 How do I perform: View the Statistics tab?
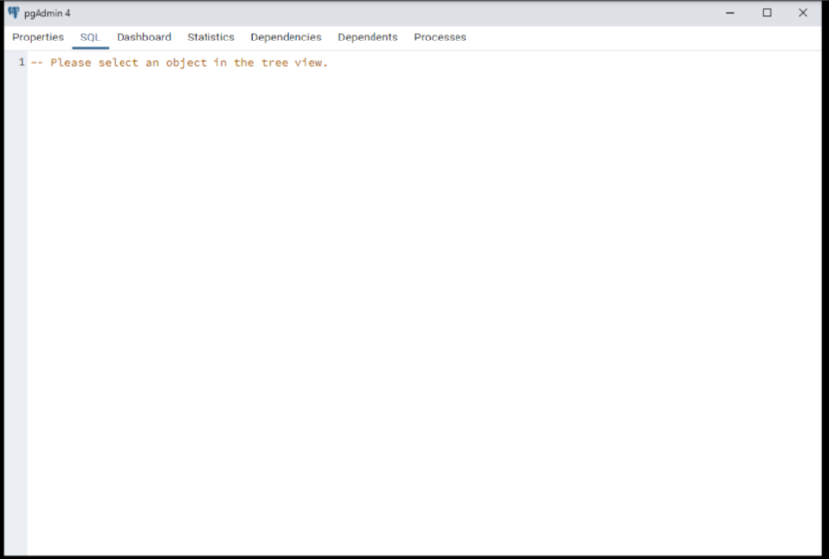(210, 38)
